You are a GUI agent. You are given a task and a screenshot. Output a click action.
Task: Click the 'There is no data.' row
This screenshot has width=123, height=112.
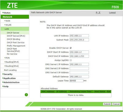coord(76,95)
